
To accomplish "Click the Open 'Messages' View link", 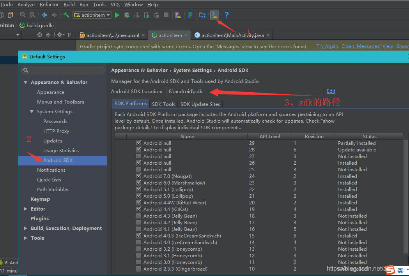I will pos(367,46).
